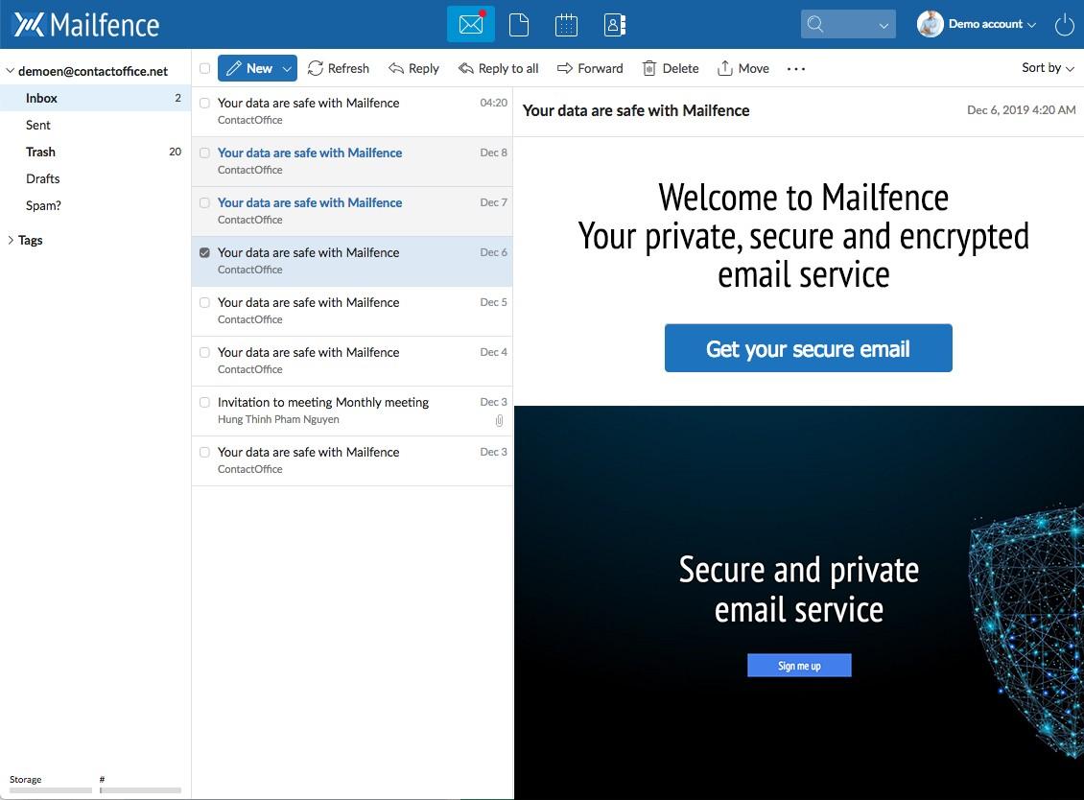Open the unread Dec 8 email

(352, 161)
